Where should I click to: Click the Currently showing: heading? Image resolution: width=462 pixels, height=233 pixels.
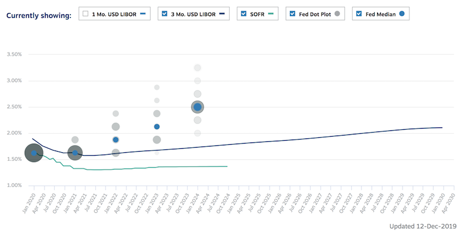[x=39, y=16]
